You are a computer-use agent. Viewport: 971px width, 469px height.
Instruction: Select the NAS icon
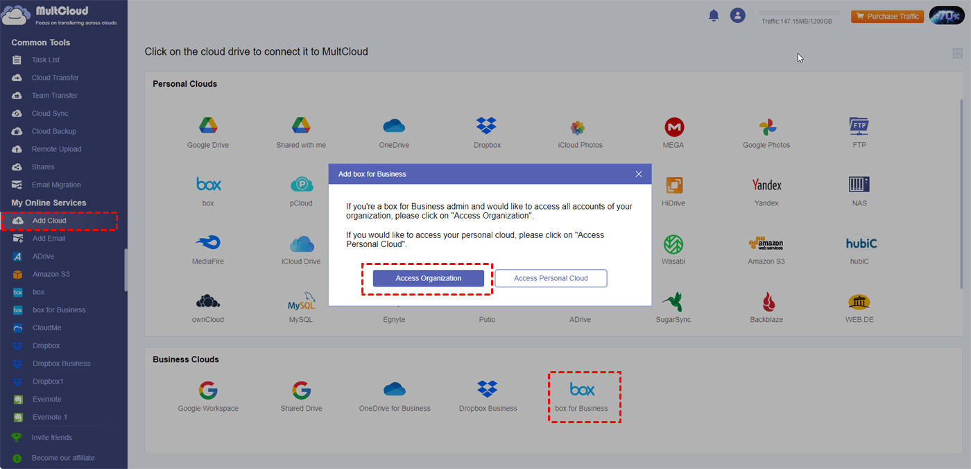859,184
